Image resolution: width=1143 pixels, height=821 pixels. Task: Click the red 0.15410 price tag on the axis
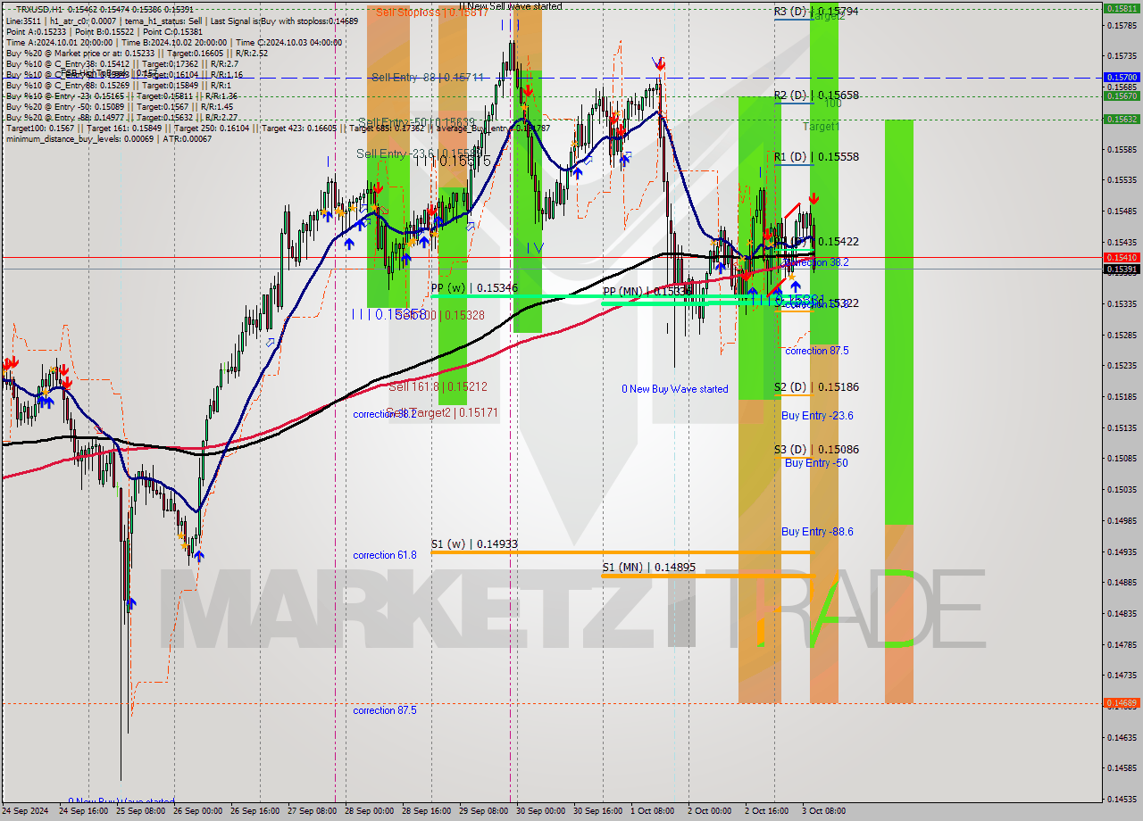[x=1122, y=257]
